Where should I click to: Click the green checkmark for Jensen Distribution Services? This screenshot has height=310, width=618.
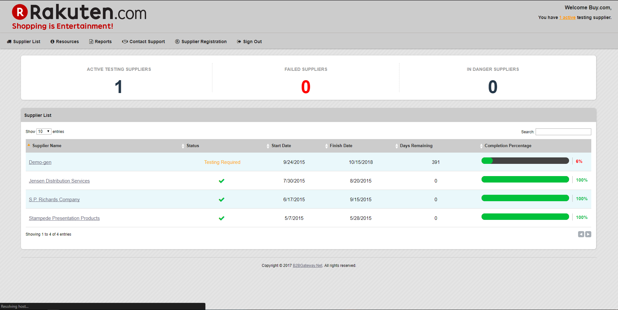coord(221,181)
